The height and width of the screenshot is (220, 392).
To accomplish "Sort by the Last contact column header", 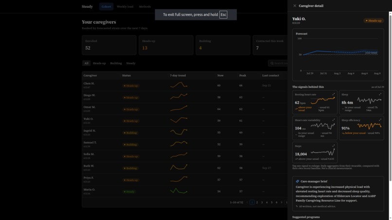I will tap(270, 75).
